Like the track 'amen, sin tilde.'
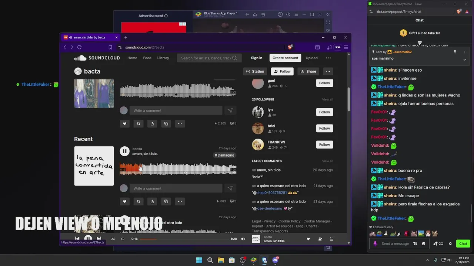 pyautogui.click(x=124, y=201)
